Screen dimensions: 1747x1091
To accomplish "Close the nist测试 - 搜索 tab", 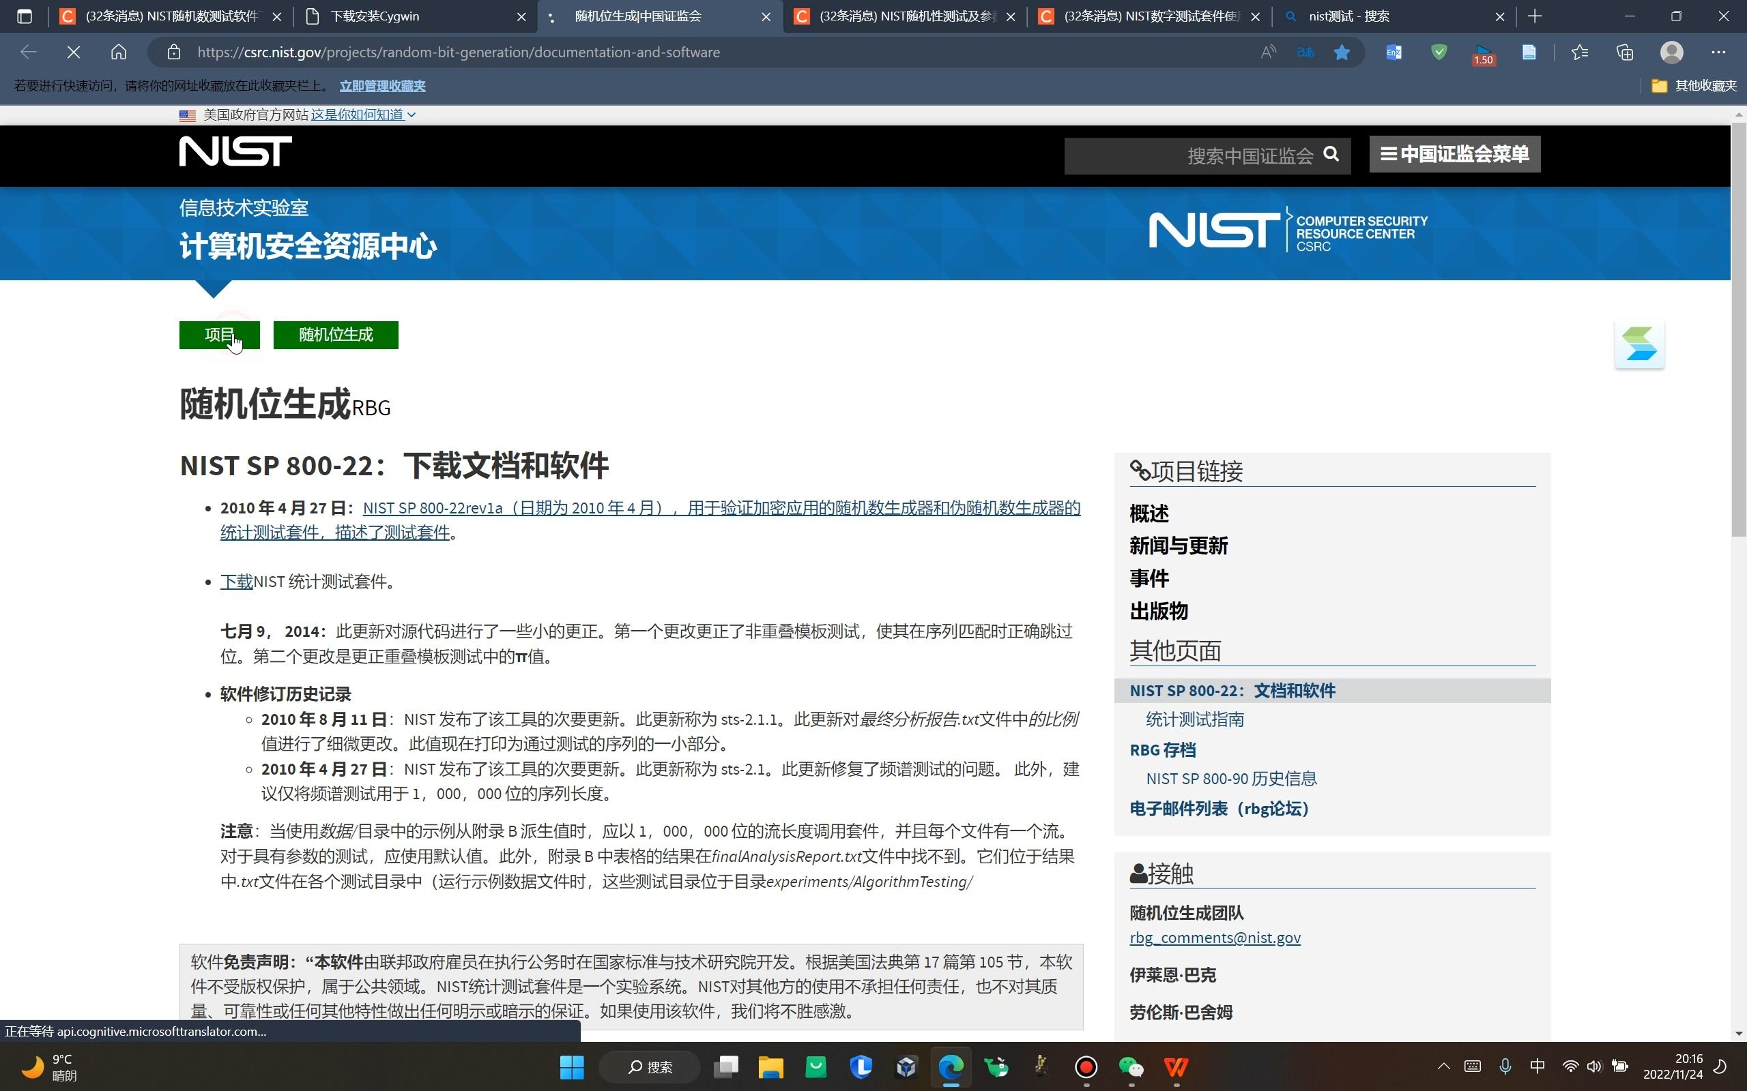I will (x=1499, y=16).
